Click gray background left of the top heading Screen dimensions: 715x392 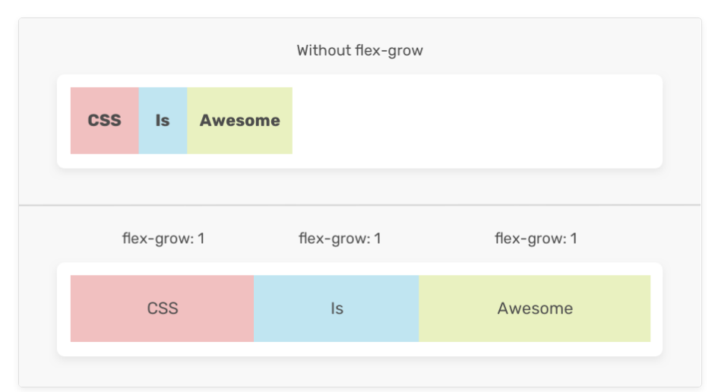coord(152,52)
